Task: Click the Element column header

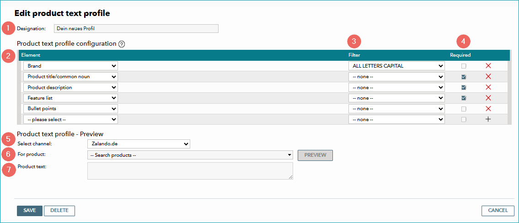Action: tap(31, 55)
